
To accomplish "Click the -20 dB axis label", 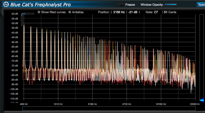I will coord(14,14).
